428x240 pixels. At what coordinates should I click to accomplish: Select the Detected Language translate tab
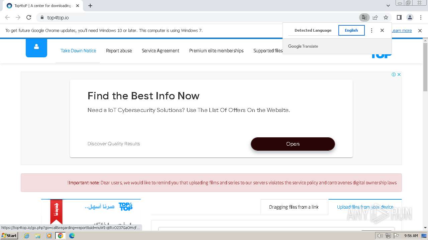coord(313,30)
